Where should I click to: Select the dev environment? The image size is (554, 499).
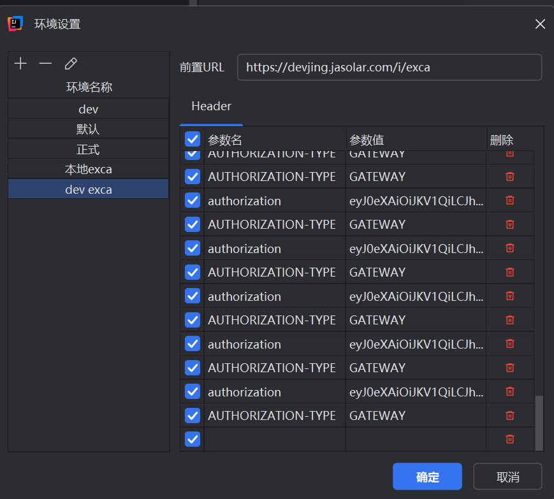89,109
